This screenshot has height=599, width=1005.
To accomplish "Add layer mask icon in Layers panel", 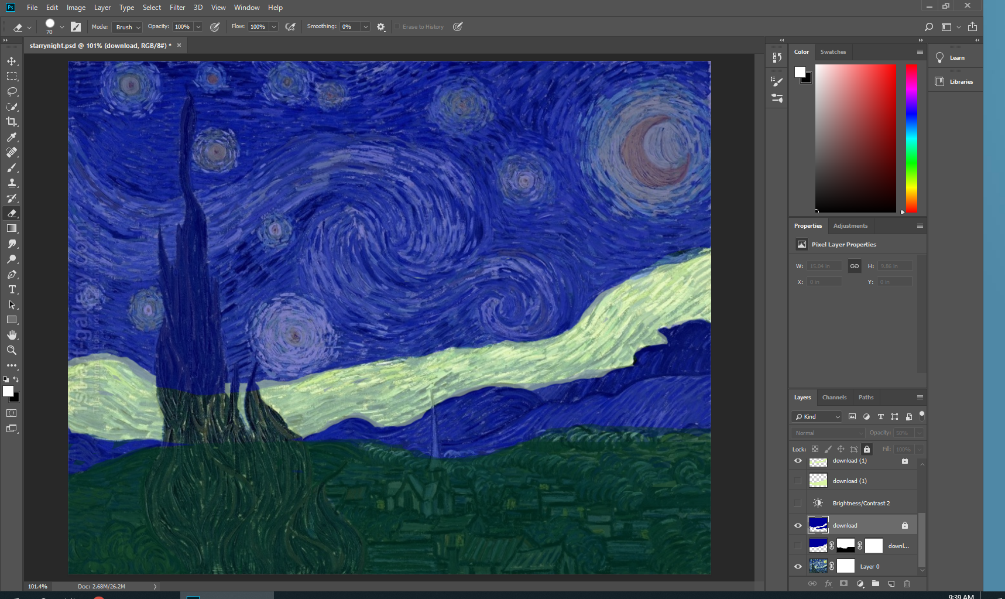I will pyautogui.click(x=843, y=584).
